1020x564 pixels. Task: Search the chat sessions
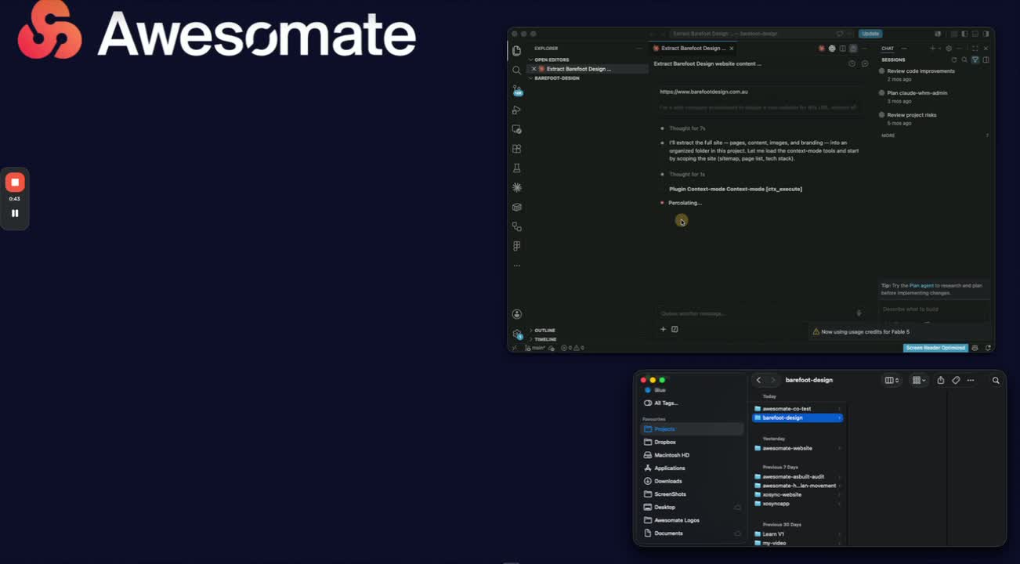tap(964, 60)
